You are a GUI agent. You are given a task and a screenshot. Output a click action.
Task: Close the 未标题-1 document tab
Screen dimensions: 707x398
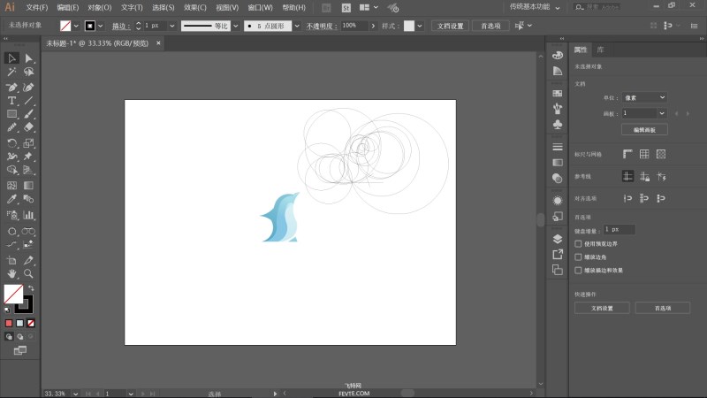[158, 42]
